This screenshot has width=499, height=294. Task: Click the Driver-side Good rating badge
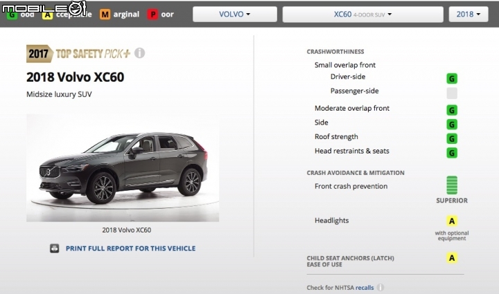tap(452, 78)
